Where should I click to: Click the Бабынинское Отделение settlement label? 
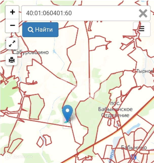[x=115, y=109]
